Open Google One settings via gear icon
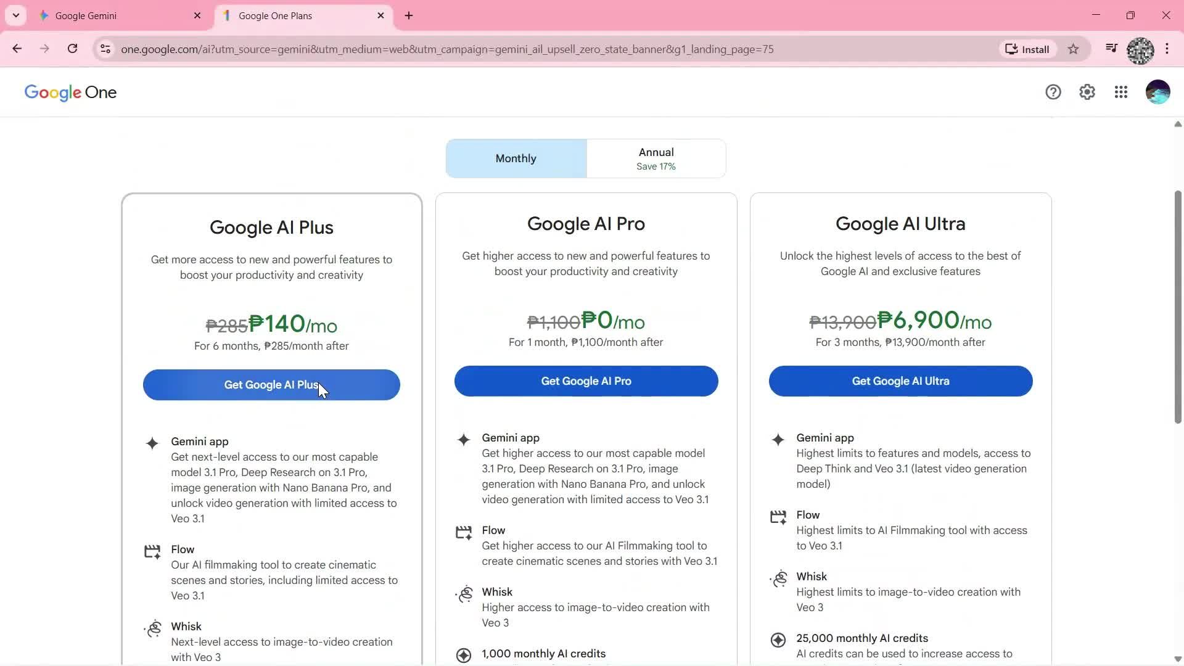 point(1087,91)
